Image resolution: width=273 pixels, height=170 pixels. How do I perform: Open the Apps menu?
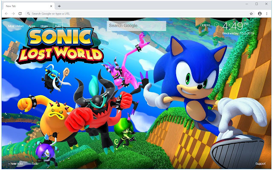(x=32, y=26)
